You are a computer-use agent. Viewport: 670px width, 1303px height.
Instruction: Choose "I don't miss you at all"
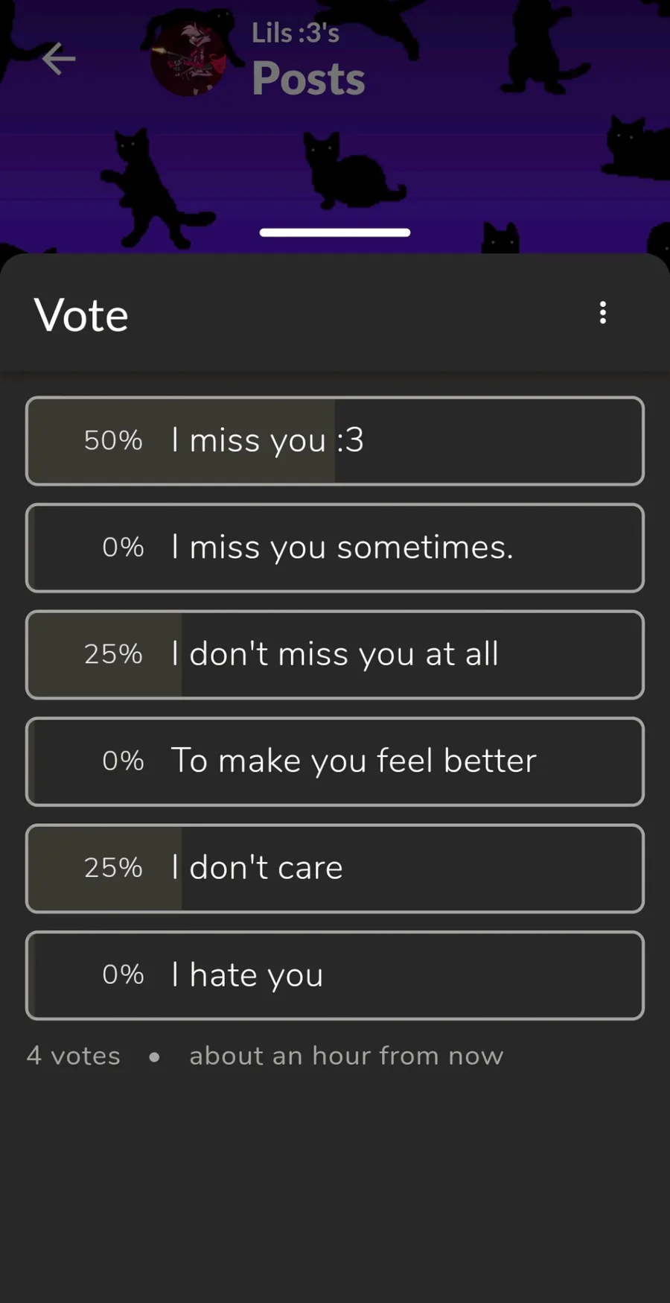coord(335,655)
